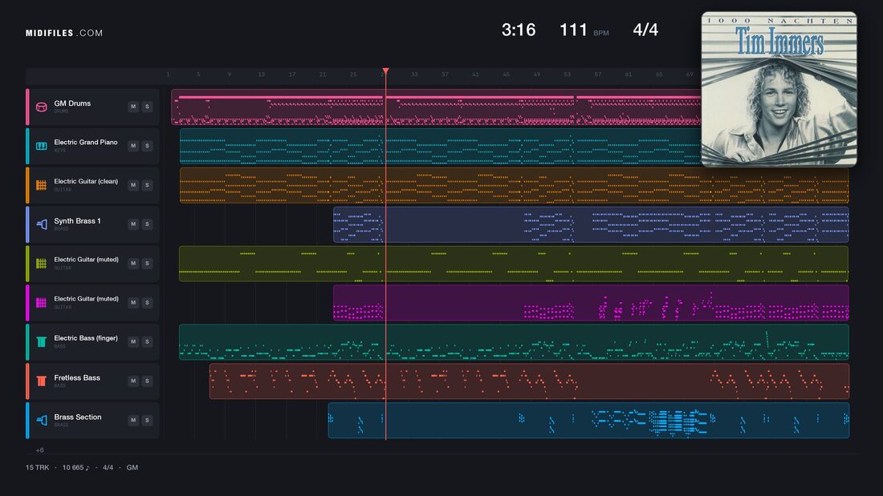Mute the Electric Grand Piano track
This screenshot has height=496, width=883.
pos(133,146)
